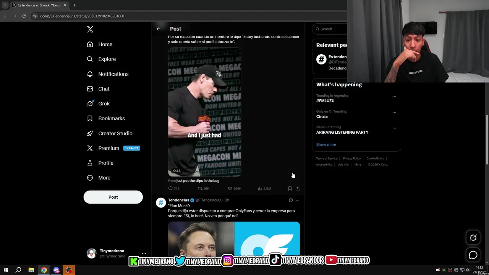The image size is (489, 275).
Task: Open the floating chat messages button
Action: (473, 255)
